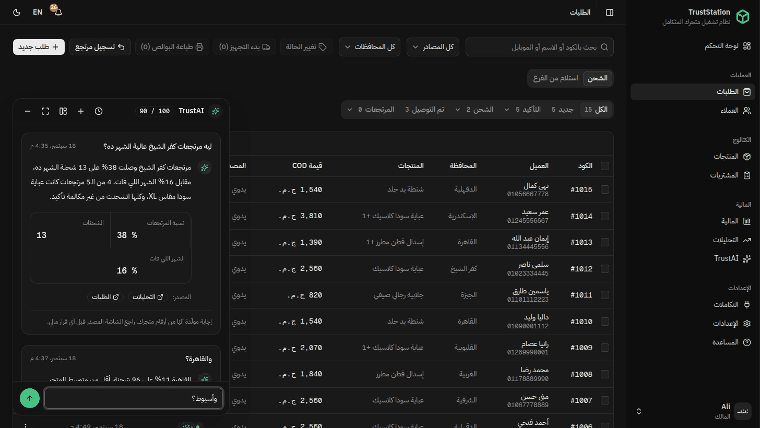Expand the chevron next to الشحن 2
The width and height of the screenshot is (760, 428).
click(x=458, y=110)
